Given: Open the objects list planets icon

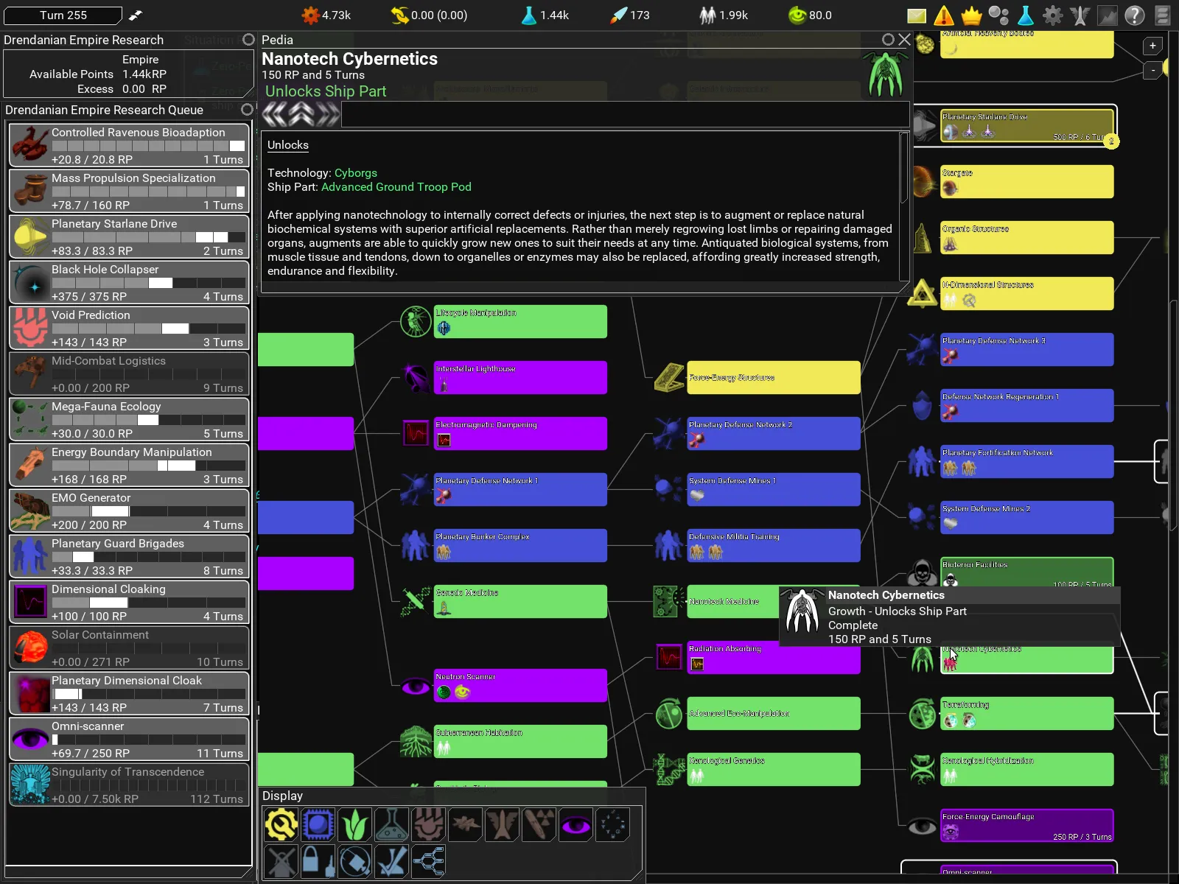Looking at the screenshot, I should coord(998,15).
